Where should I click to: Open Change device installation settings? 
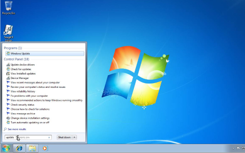[30, 118]
